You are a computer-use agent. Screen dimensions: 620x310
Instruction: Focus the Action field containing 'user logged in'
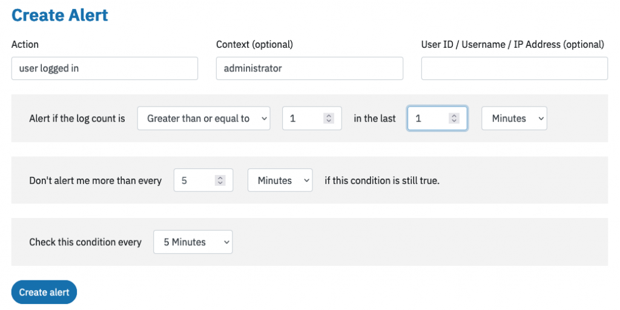click(x=104, y=68)
